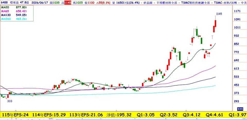This screenshot has height=120, width=247.
Task: Click the highlighted high price 1145 box
Action: coord(68,3)
